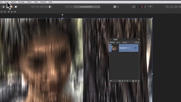
Task: Toggle the layer lock icon
Action: (138, 42)
